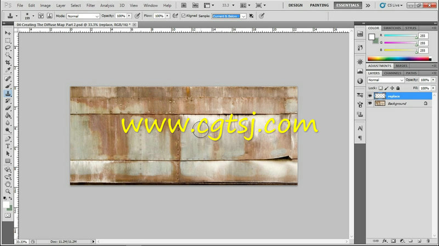Image resolution: width=439 pixels, height=246 pixels.
Task: Switch to the Masks tab
Action: (x=402, y=66)
